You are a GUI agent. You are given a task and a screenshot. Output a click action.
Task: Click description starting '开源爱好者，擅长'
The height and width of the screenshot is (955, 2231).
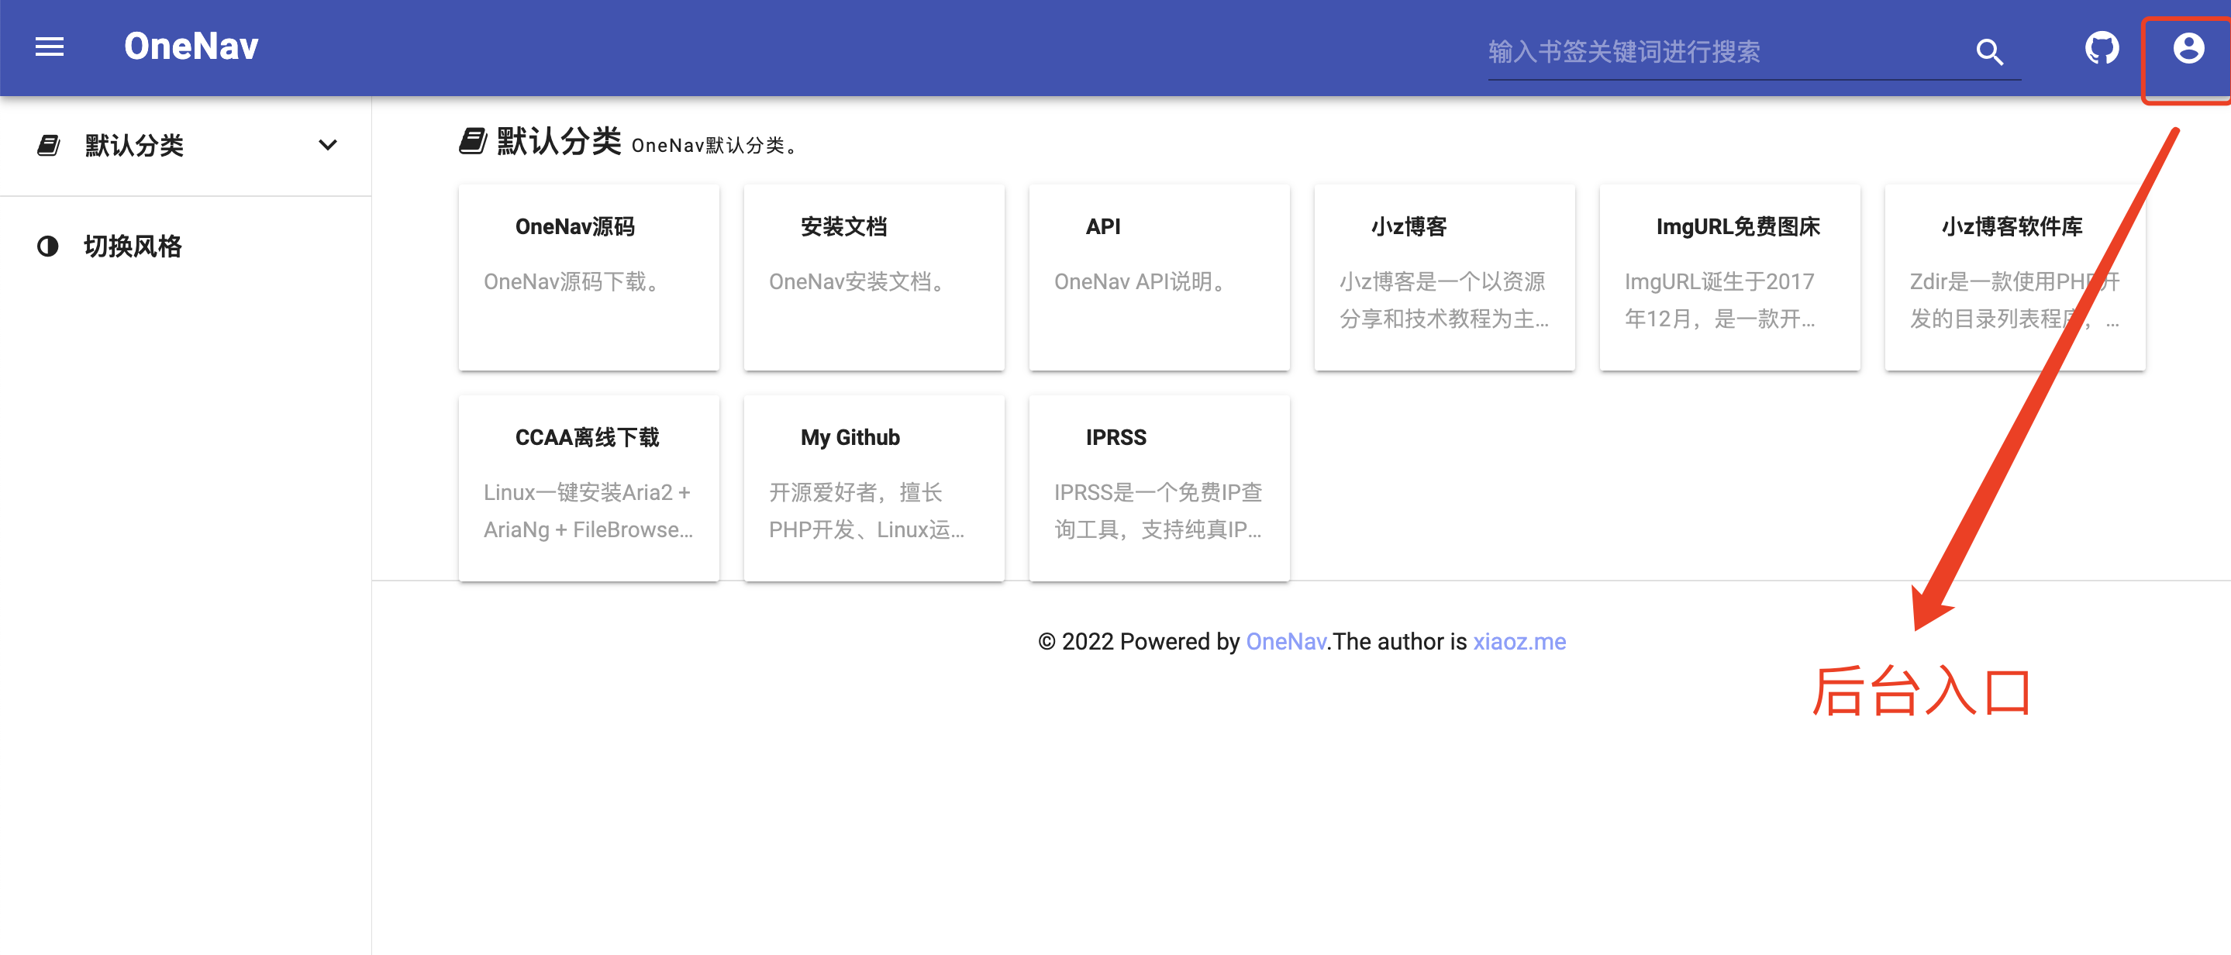[866, 511]
